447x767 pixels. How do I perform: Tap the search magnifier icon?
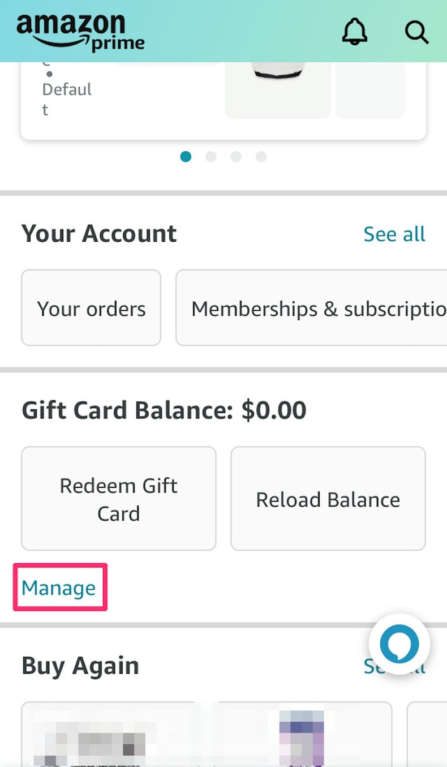pyautogui.click(x=416, y=32)
